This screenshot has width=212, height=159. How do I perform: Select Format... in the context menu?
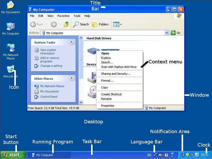coord(107,81)
